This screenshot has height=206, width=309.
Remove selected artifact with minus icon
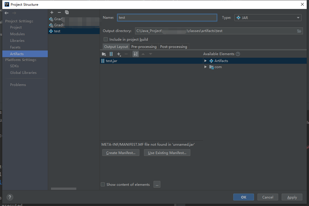(x=59, y=12)
